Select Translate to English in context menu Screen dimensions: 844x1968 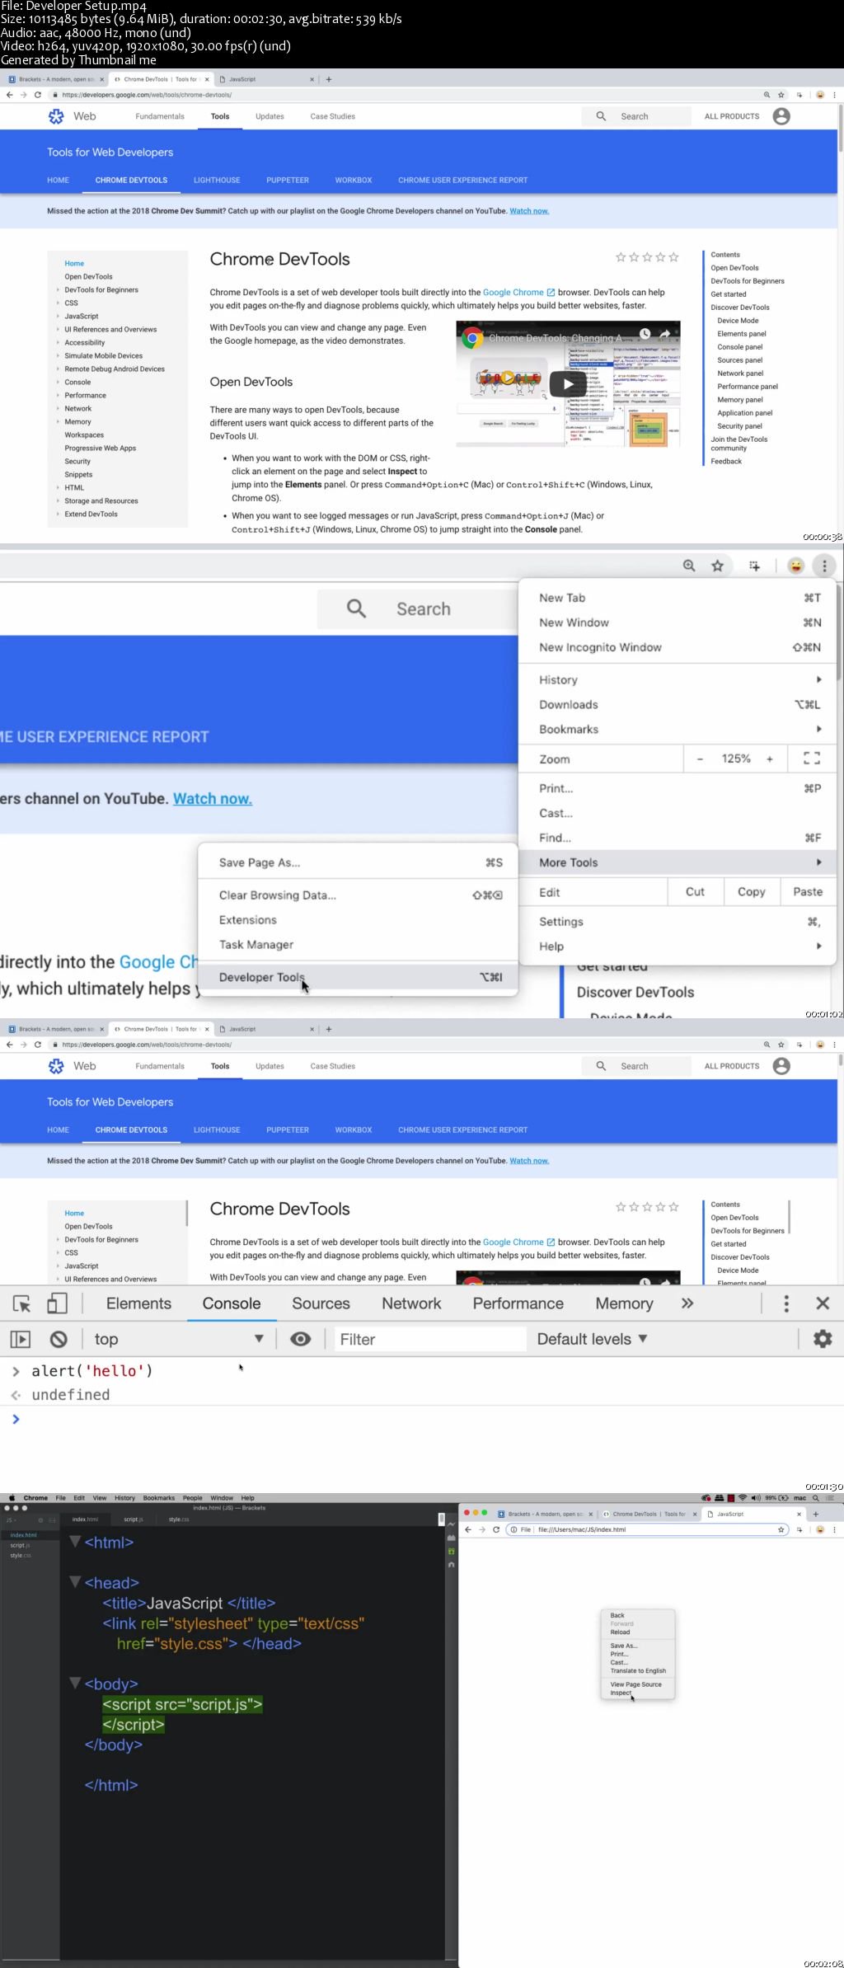tap(638, 1670)
